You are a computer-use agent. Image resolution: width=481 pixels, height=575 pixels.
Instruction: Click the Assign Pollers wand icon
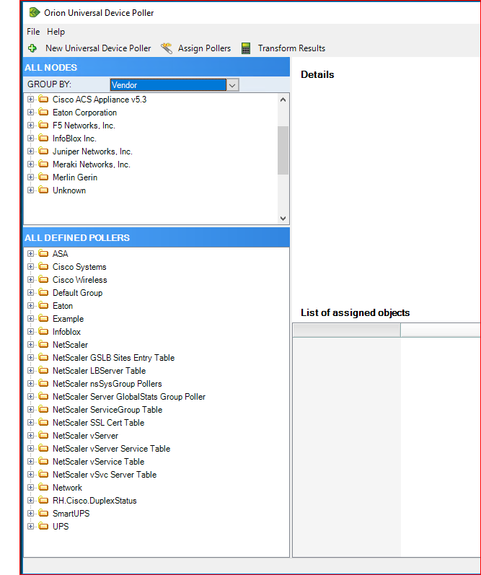pos(167,48)
